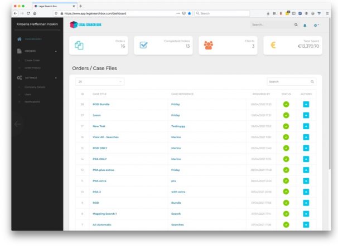This screenshot has height=246, width=338.
Task: Go back with browser back arrow
Action: point(15,13)
